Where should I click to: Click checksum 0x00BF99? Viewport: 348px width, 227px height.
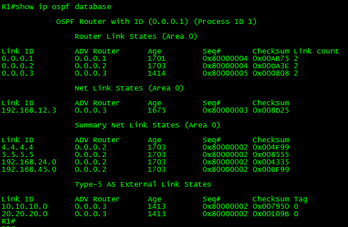(x=271, y=170)
